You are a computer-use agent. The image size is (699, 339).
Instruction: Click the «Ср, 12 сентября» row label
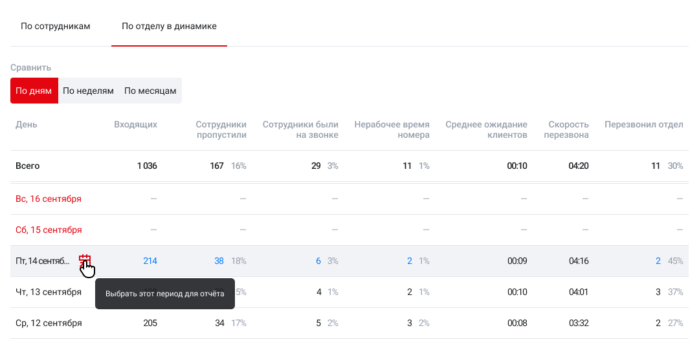click(49, 323)
